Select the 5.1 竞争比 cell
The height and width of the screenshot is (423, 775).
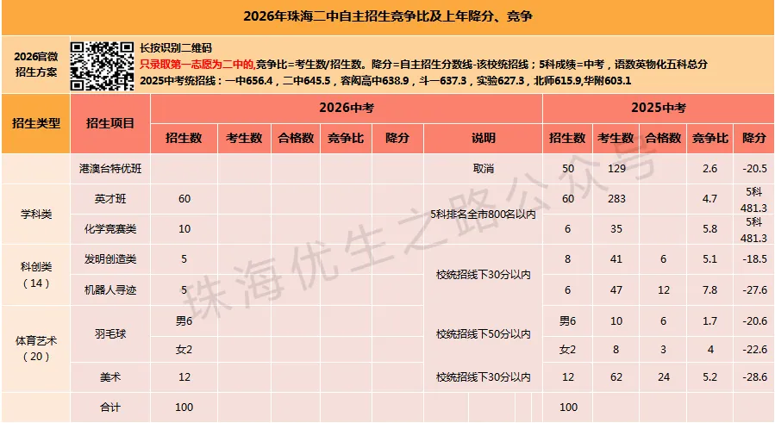(709, 259)
